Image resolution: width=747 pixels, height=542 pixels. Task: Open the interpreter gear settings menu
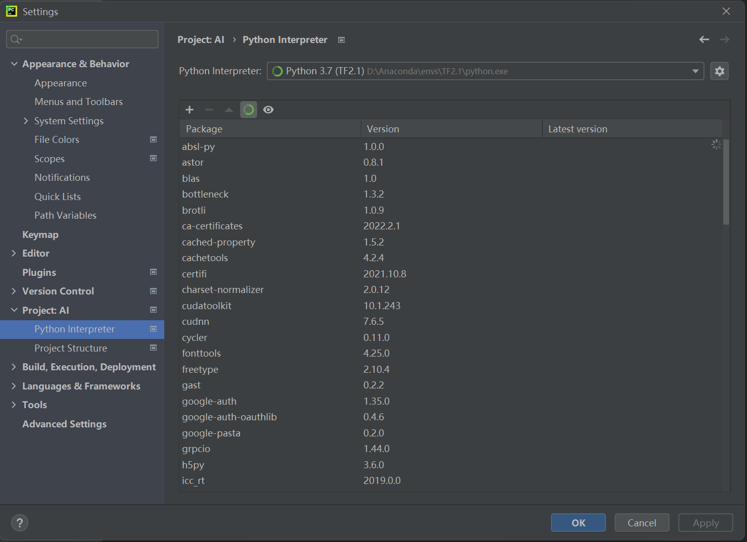(719, 71)
